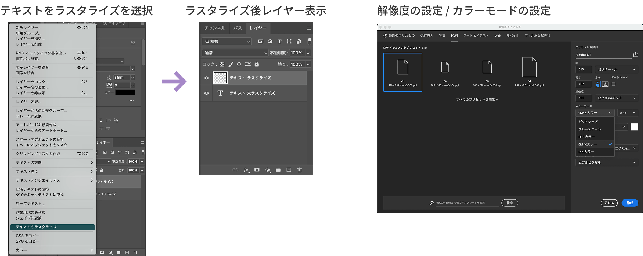Hide the テキスト ラスタライズ layer

[207, 78]
